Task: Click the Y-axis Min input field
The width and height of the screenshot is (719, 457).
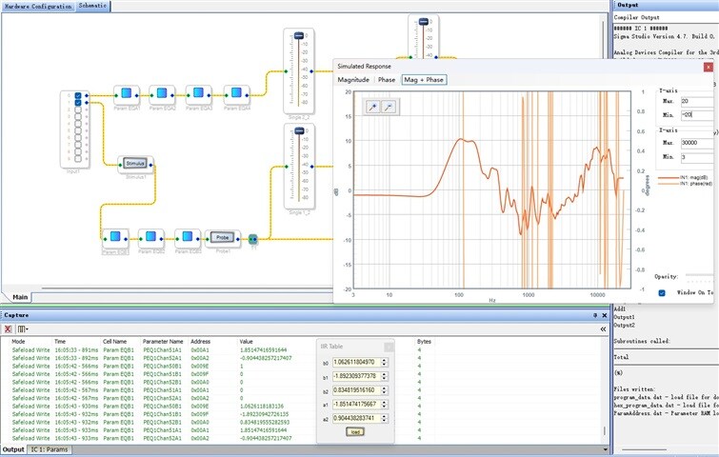Action: coord(699,115)
